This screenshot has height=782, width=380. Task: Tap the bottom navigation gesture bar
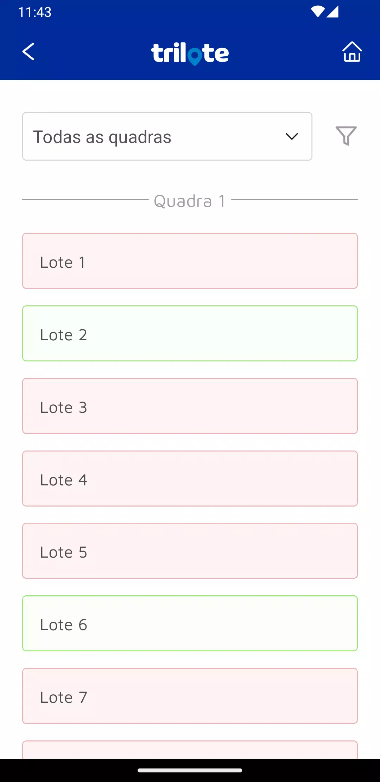coord(190,770)
